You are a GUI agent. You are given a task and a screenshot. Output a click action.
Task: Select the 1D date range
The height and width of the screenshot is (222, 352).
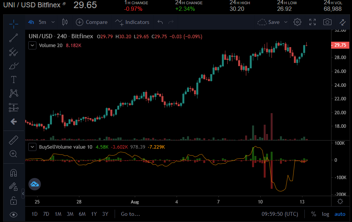pyautogui.click(x=34, y=214)
